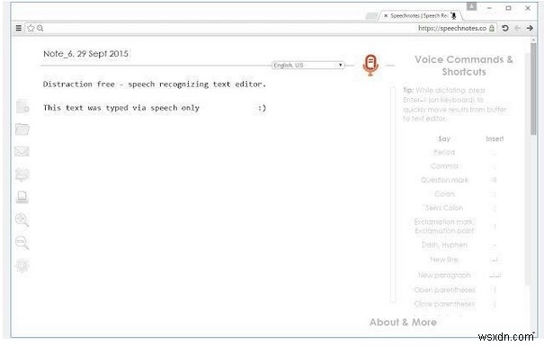This screenshot has width=544, height=346.
Task: Click the line 'Distraction free - speech recognizing text editor.'
Action: (x=155, y=84)
